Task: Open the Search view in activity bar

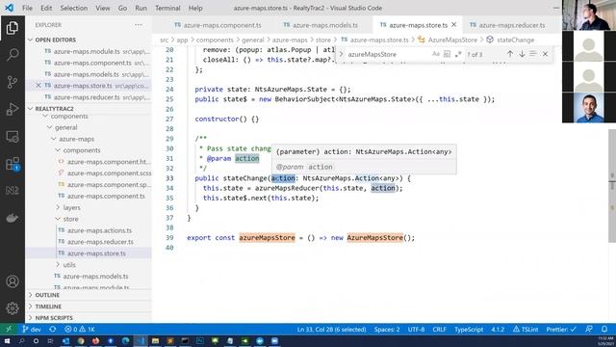Action: pyautogui.click(x=13, y=55)
